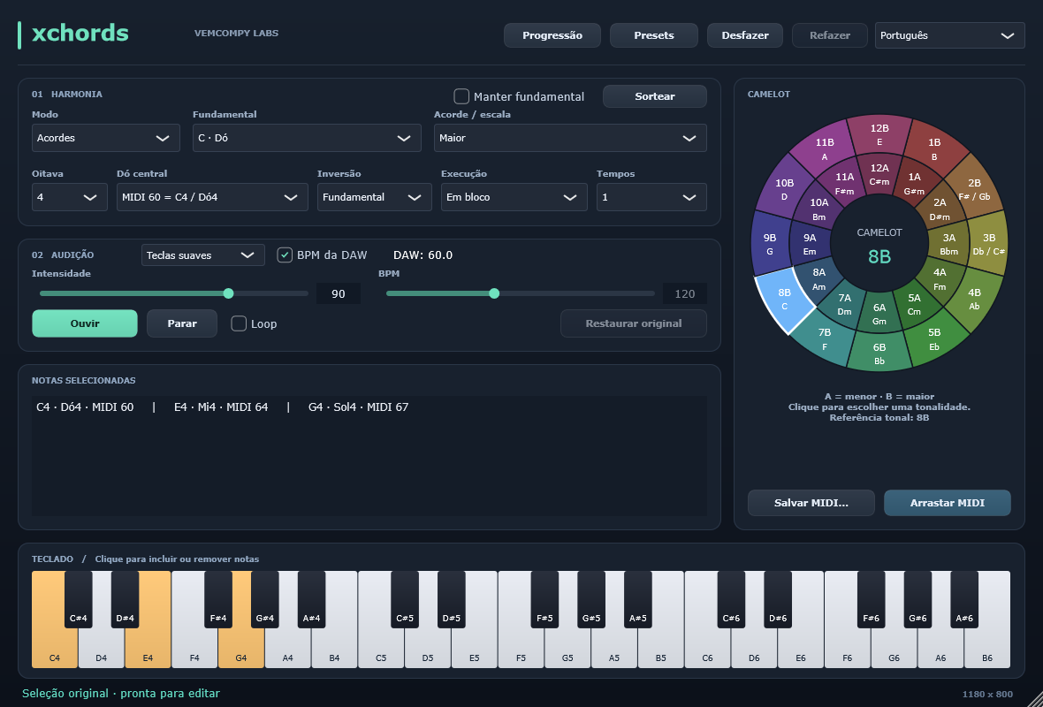
Task: Open the Português language dropdown
Action: (x=950, y=35)
